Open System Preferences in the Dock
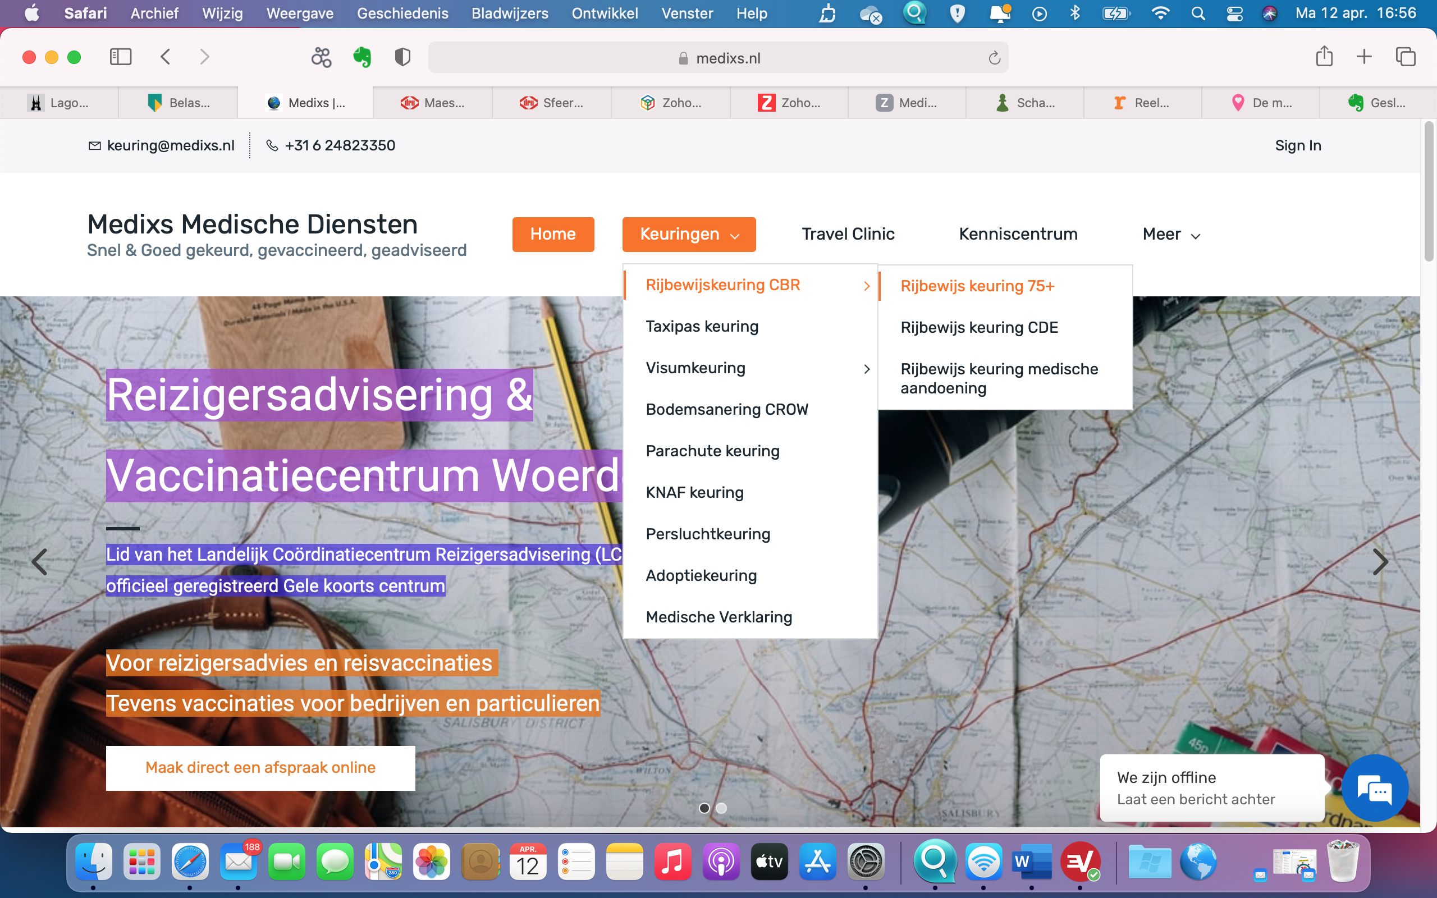Screen dimensions: 1437x898 pyautogui.click(x=866, y=861)
